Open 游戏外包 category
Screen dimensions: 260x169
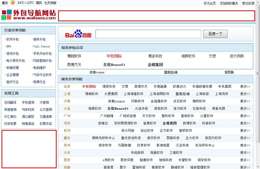pyautogui.click(x=13, y=54)
